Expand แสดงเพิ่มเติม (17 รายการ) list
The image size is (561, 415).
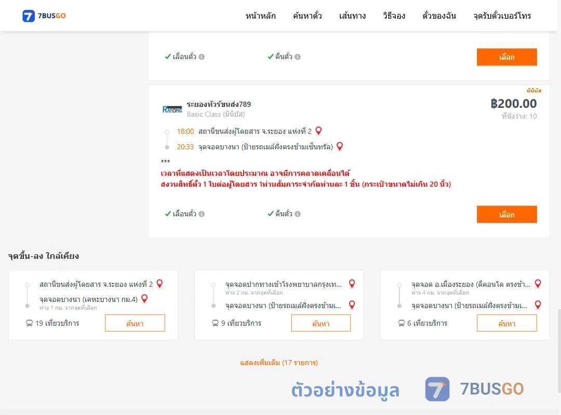coord(279,363)
